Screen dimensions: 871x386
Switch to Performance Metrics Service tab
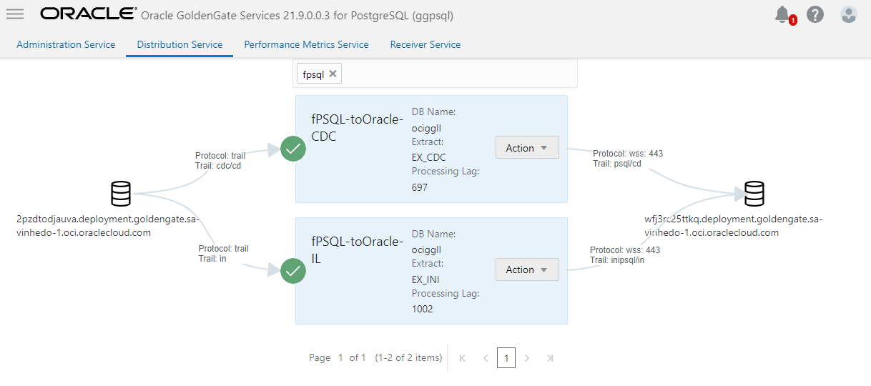(x=306, y=44)
